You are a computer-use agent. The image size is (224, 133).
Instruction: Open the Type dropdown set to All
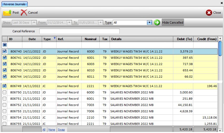click(150, 23)
